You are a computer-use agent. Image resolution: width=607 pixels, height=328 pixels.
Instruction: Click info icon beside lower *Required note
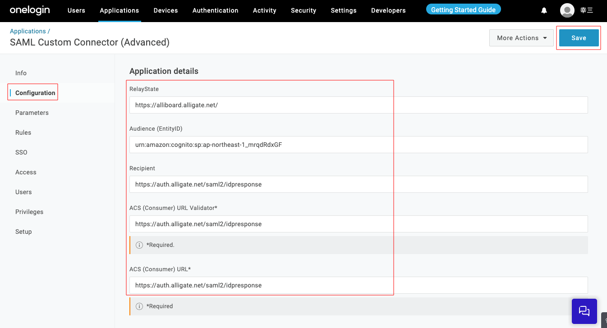click(139, 306)
